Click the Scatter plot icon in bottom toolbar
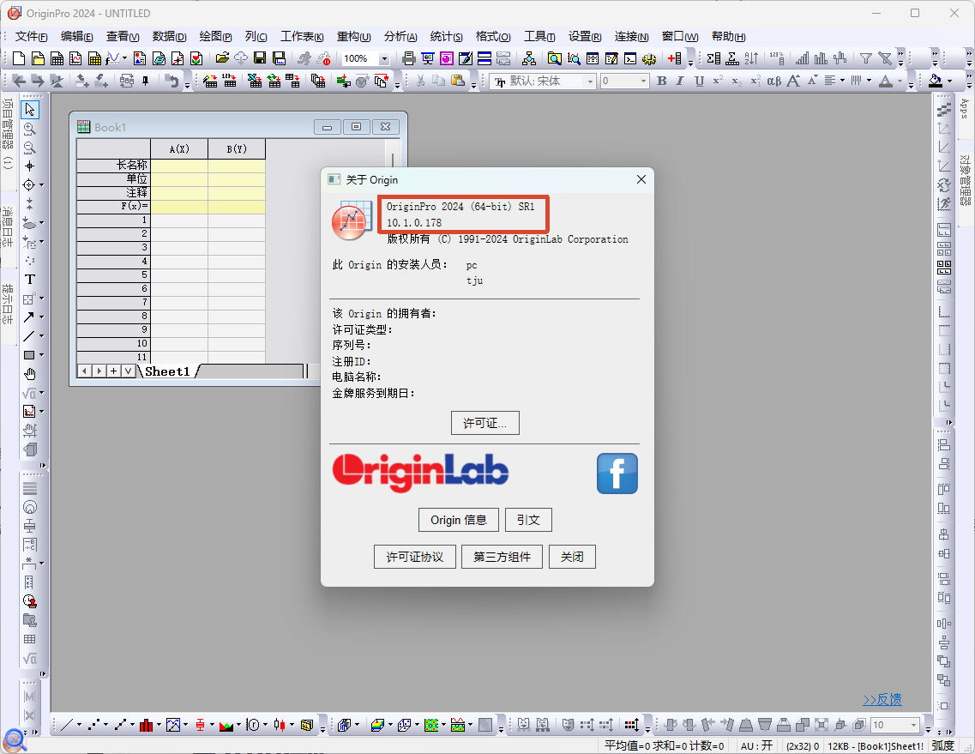975x754 pixels. tap(93, 725)
